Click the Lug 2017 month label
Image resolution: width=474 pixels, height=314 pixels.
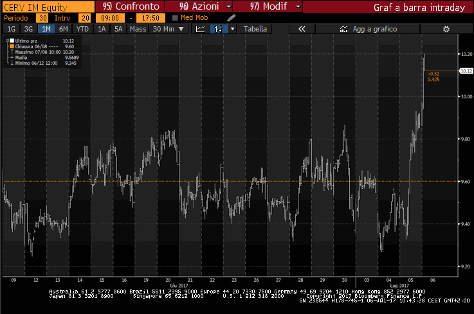point(399,286)
